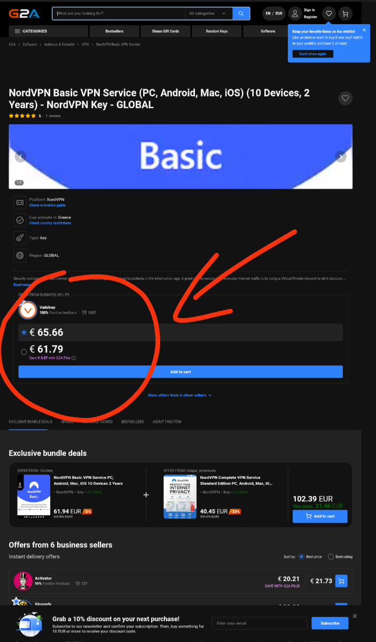Focus the 'What are you looking for?' search field
The width and height of the screenshot is (376, 642).
pyautogui.click(x=119, y=13)
